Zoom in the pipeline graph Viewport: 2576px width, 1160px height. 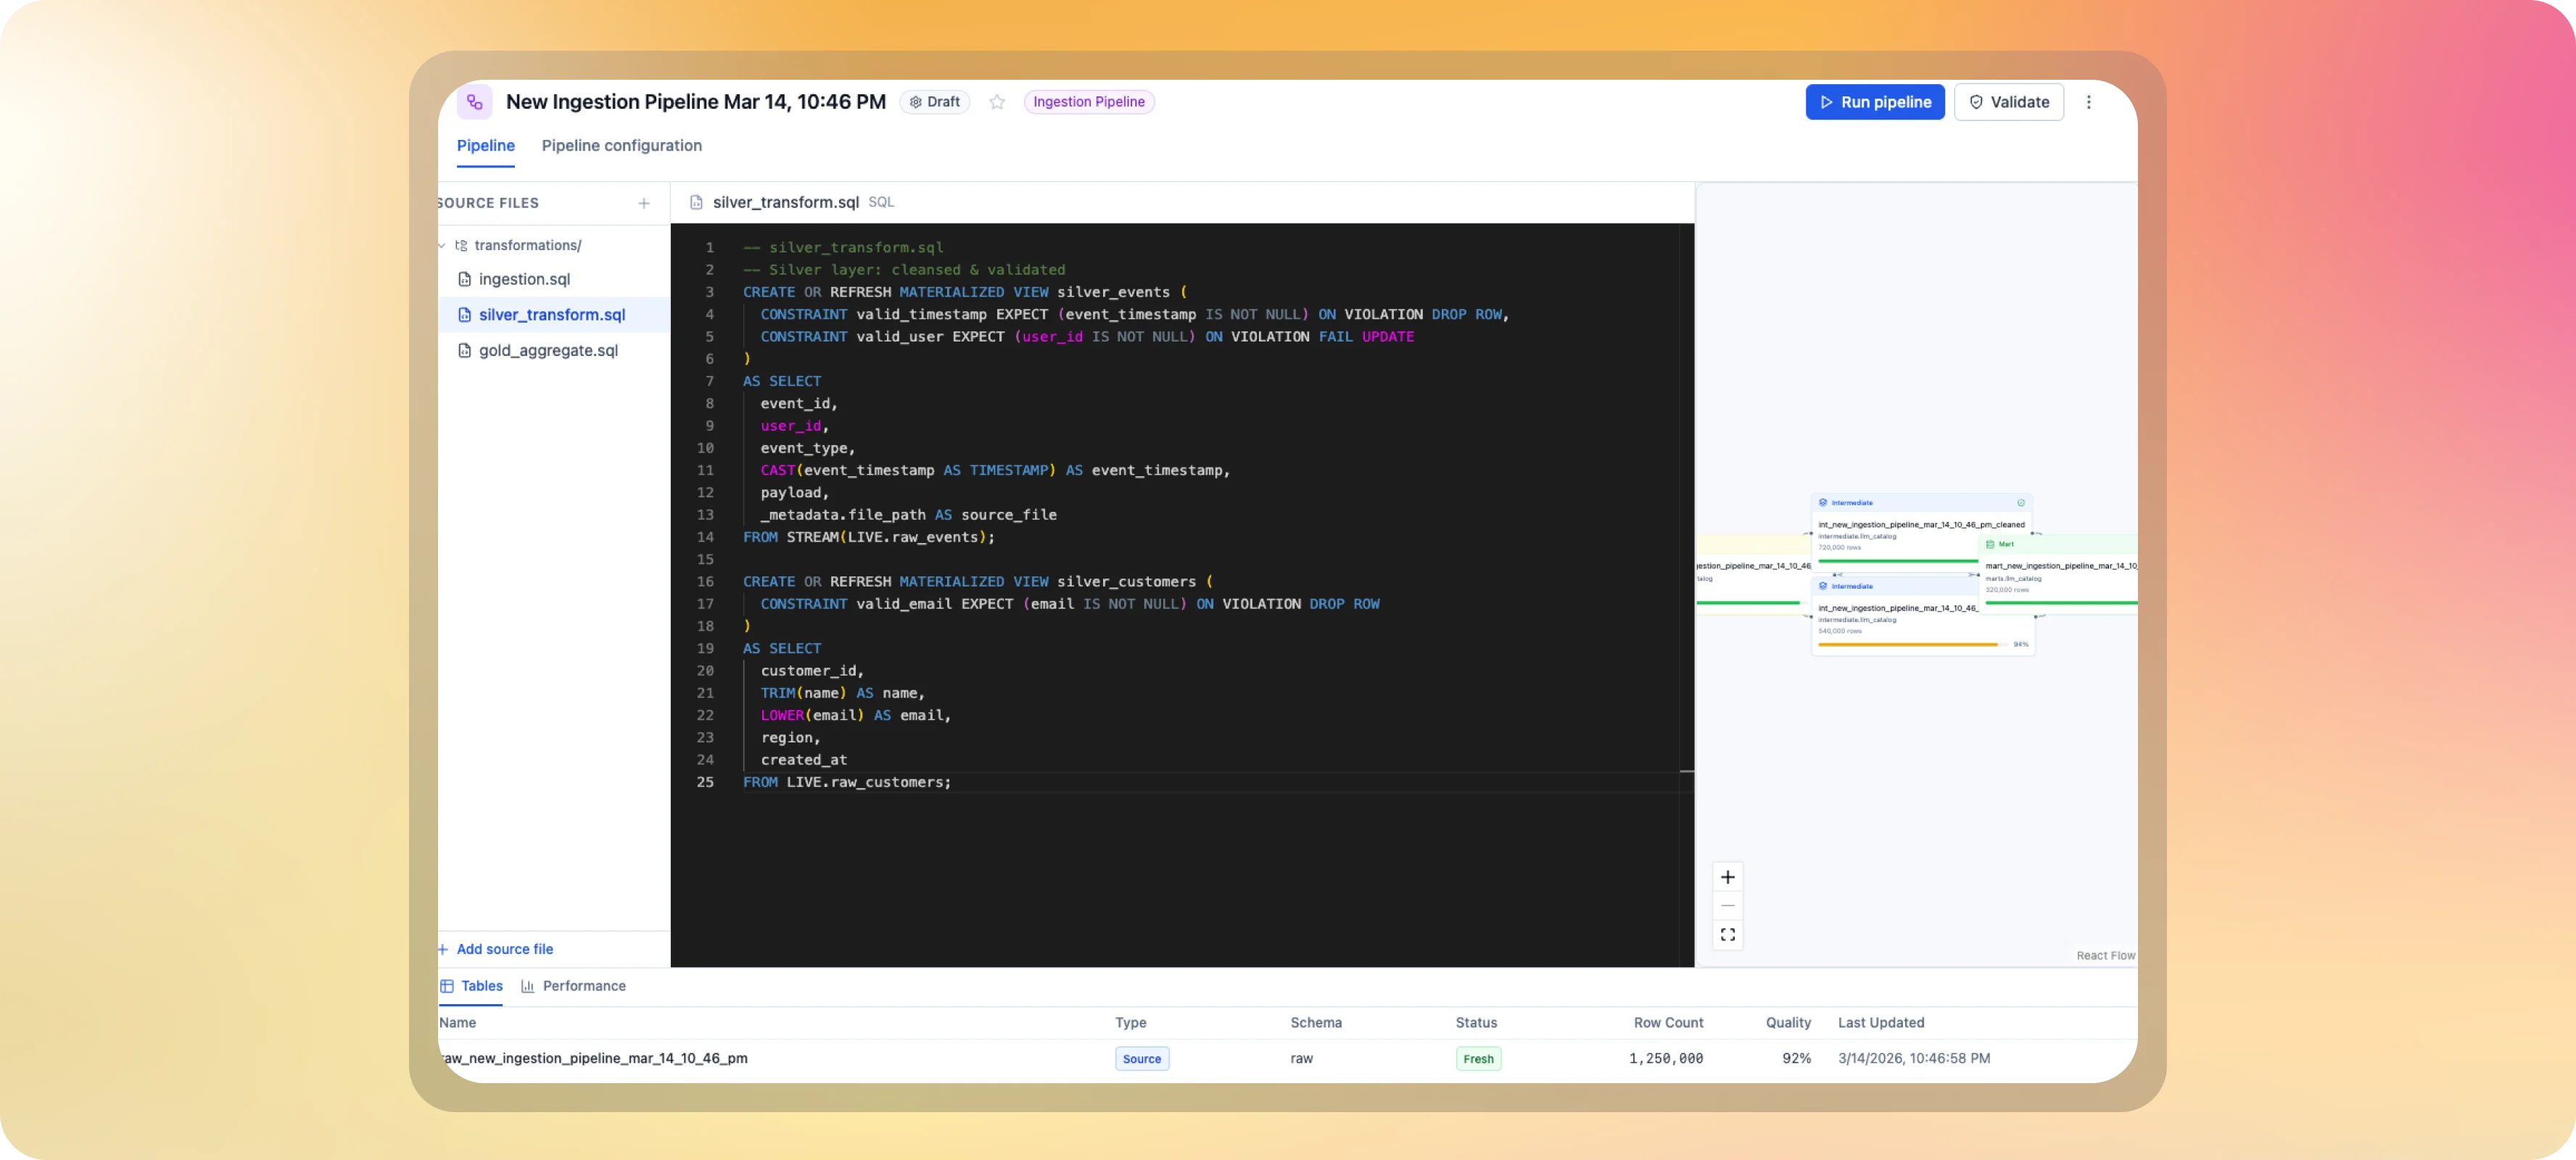point(1727,878)
